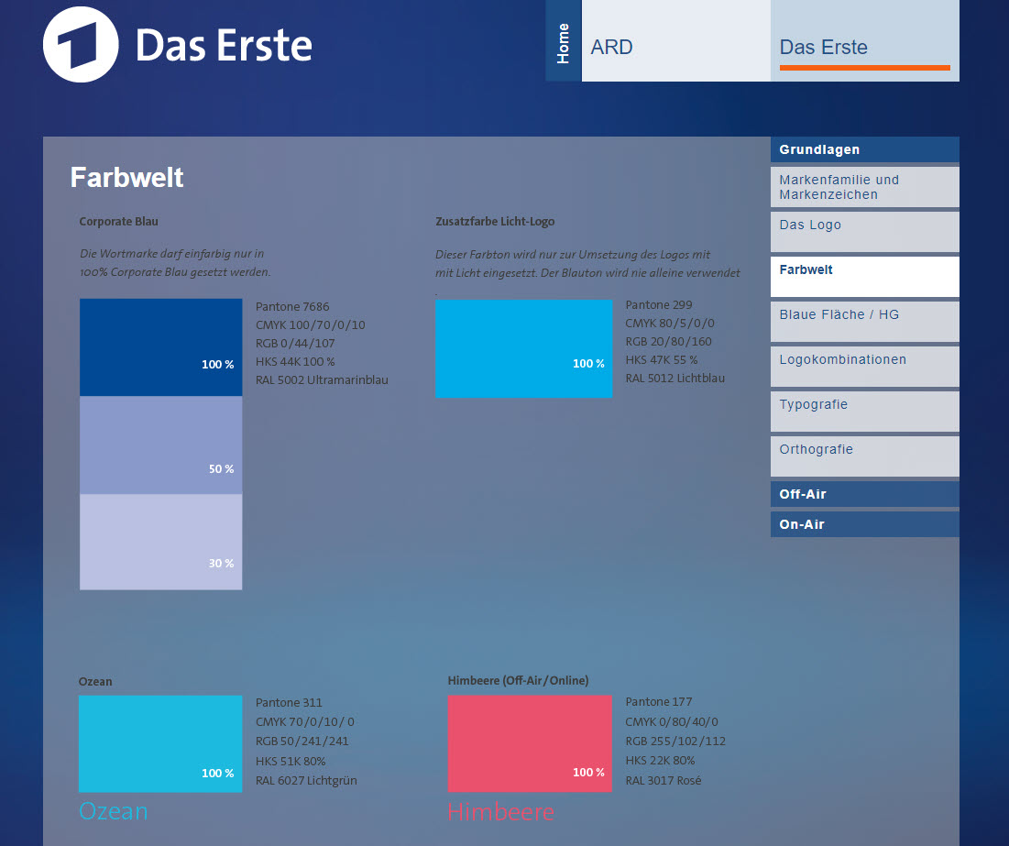This screenshot has height=846, width=1009.
Task: Select Farbwelt in the sidebar
Action: (x=864, y=276)
